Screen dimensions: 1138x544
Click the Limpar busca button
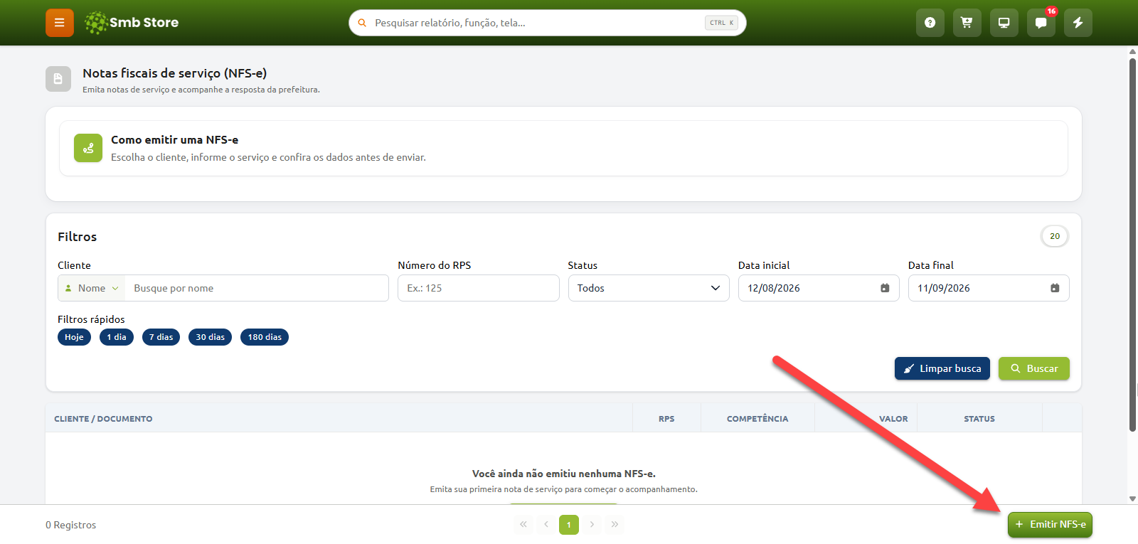point(942,368)
